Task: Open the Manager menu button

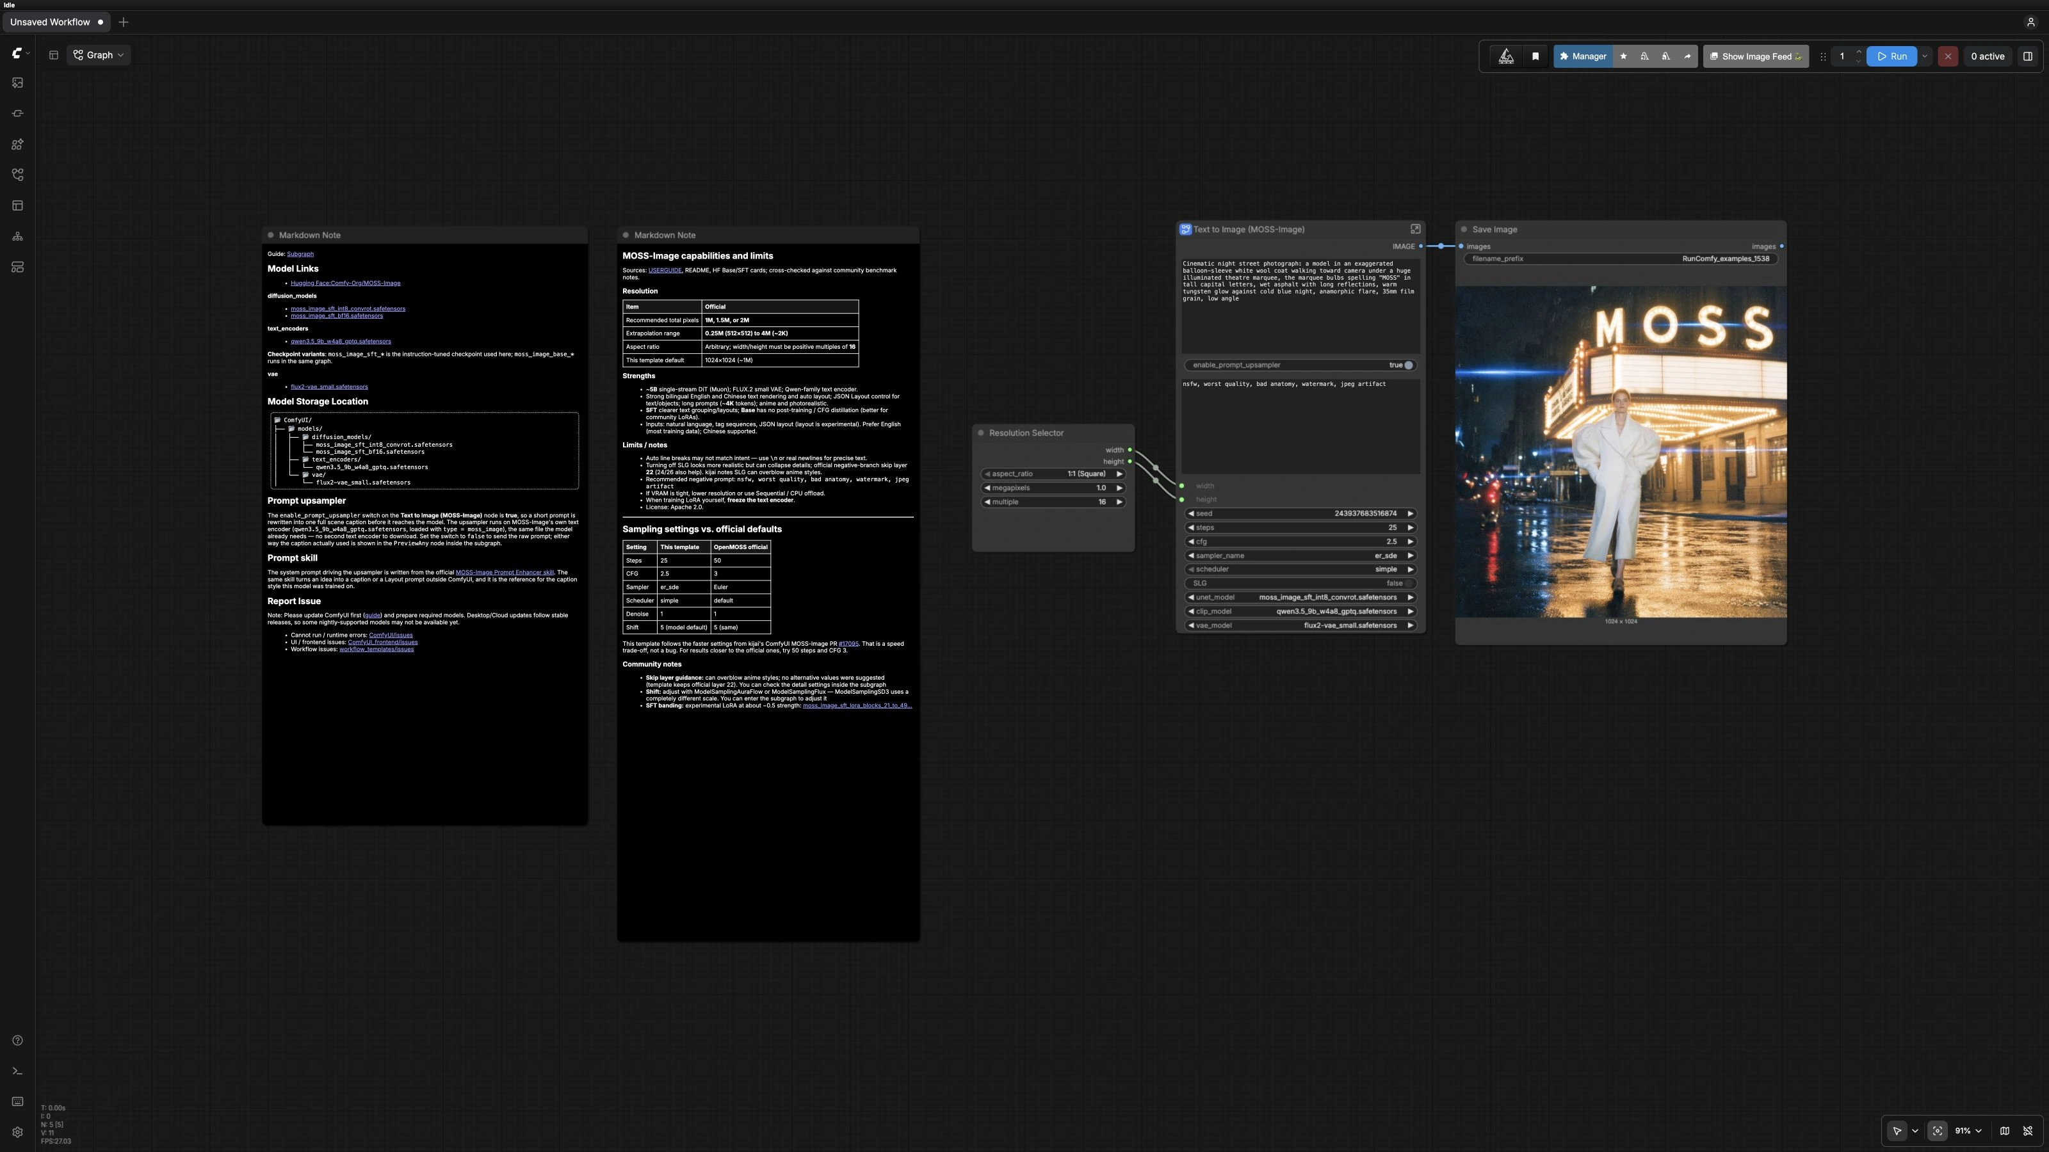Action: pos(1583,56)
